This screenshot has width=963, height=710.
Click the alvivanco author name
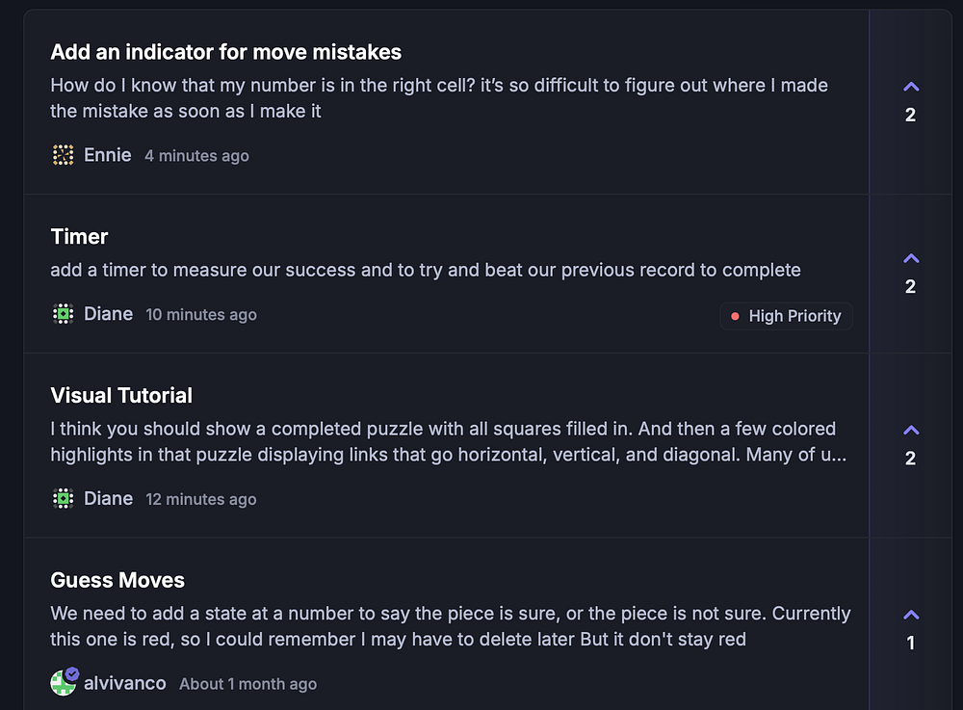(125, 683)
